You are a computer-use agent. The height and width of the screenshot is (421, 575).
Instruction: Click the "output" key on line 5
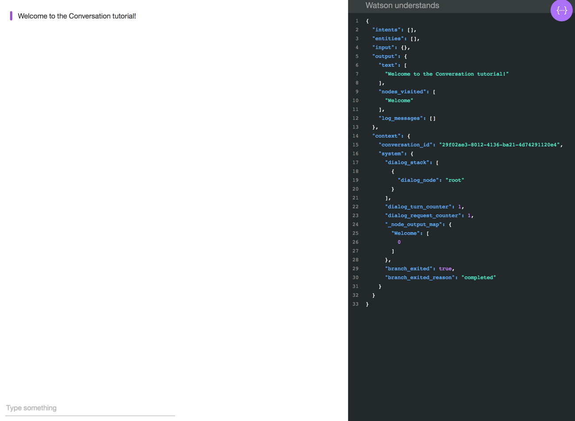pos(386,56)
